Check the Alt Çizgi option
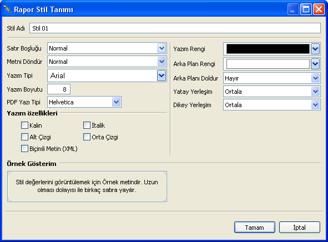The image size is (328, 242). tap(24, 137)
